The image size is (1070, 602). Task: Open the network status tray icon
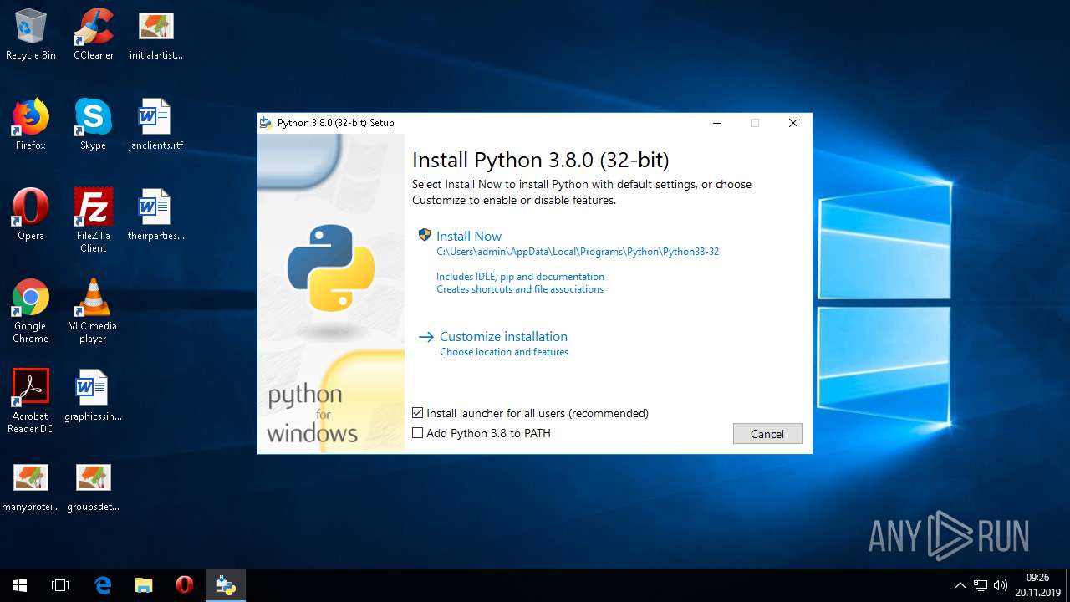[x=981, y=585]
